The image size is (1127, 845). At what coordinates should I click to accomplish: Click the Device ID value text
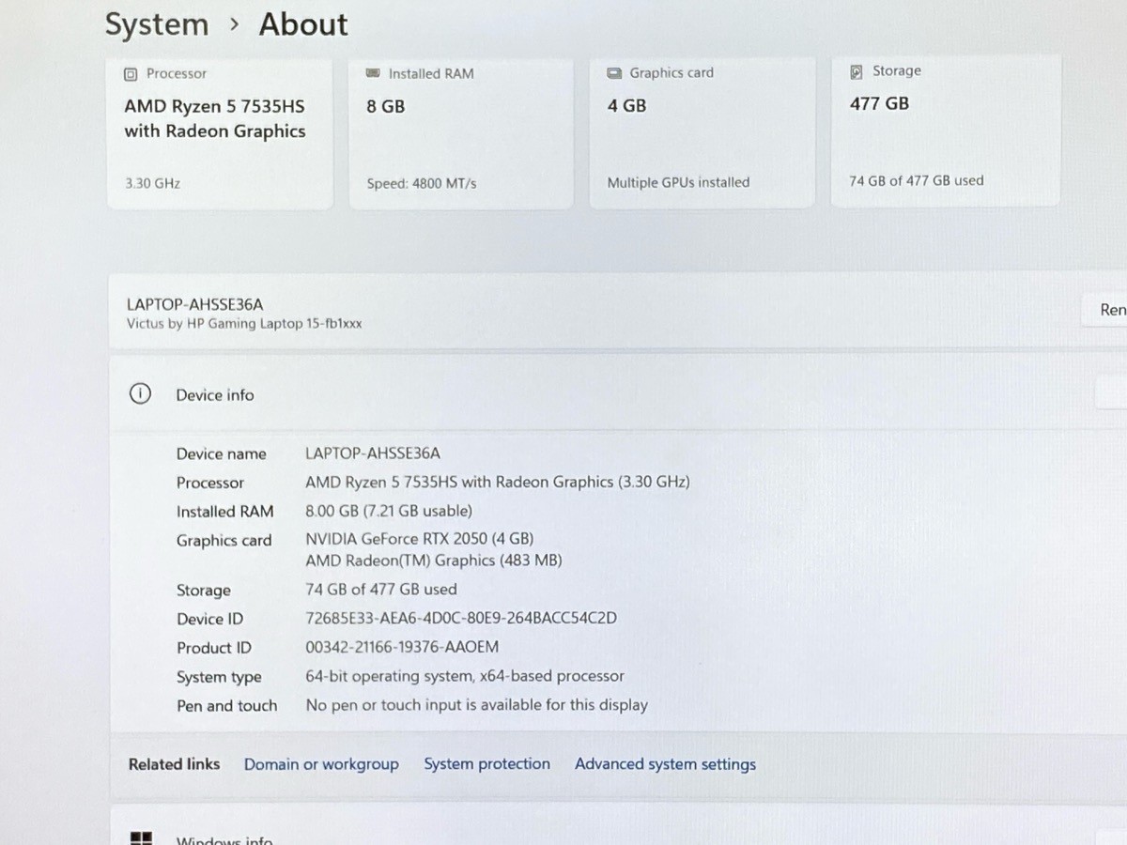tap(461, 618)
